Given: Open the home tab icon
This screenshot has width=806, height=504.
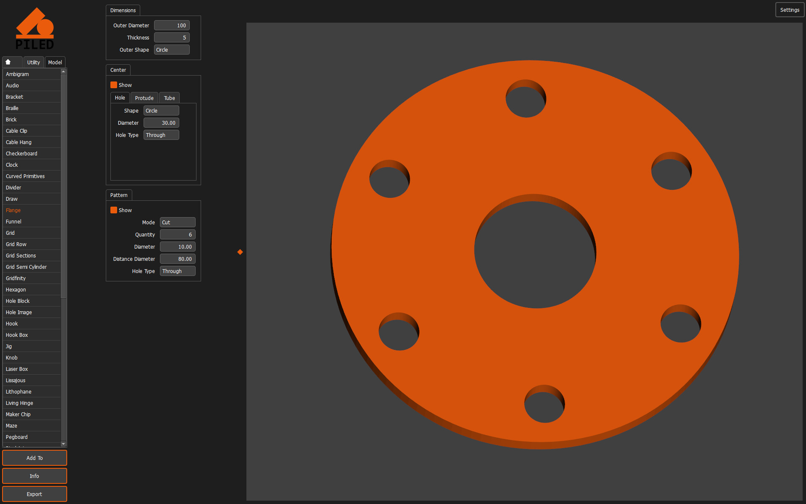Looking at the screenshot, I should pos(12,62).
